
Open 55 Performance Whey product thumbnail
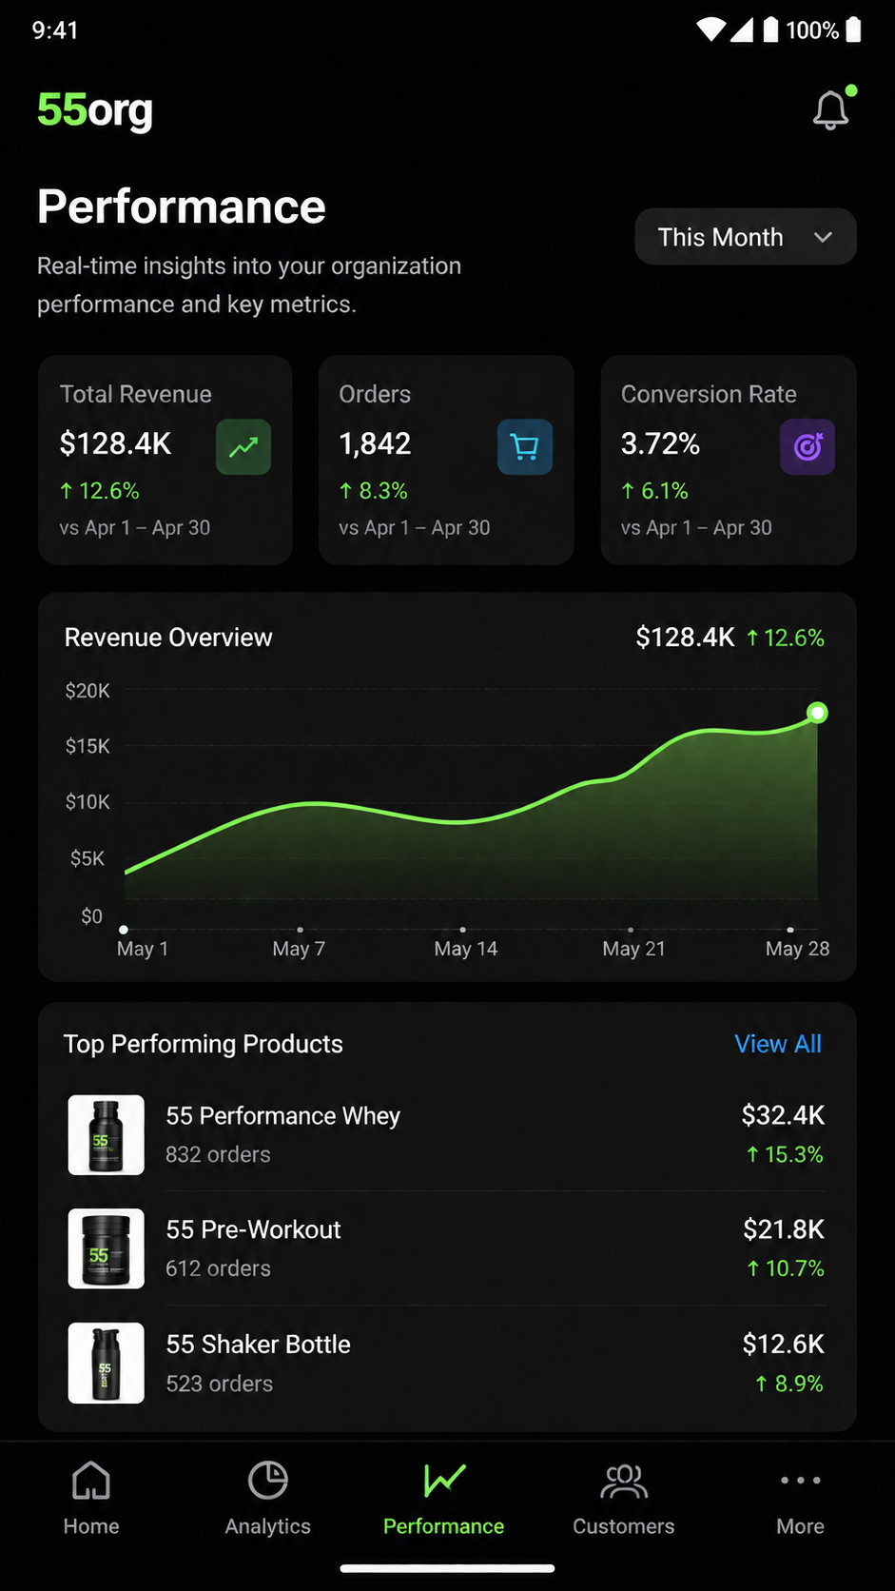[x=107, y=1134]
